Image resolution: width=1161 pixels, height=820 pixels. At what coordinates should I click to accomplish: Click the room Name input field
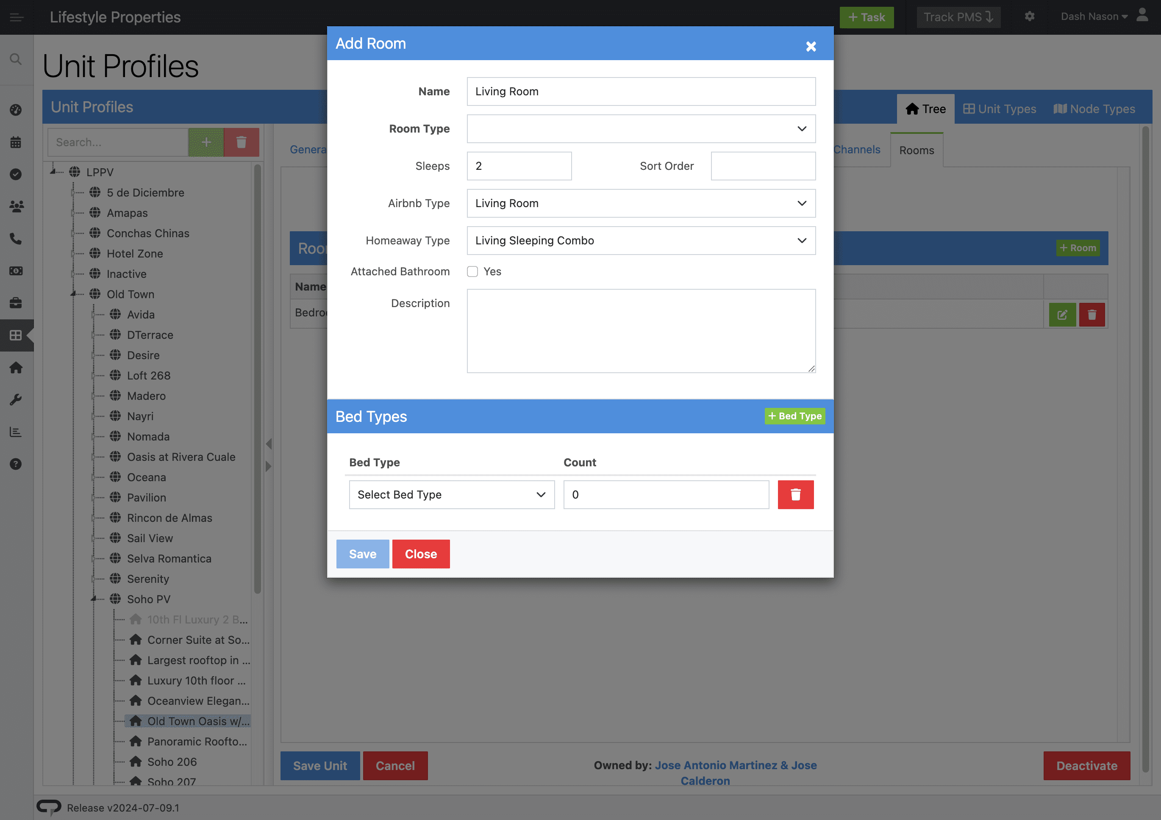(641, 91)
